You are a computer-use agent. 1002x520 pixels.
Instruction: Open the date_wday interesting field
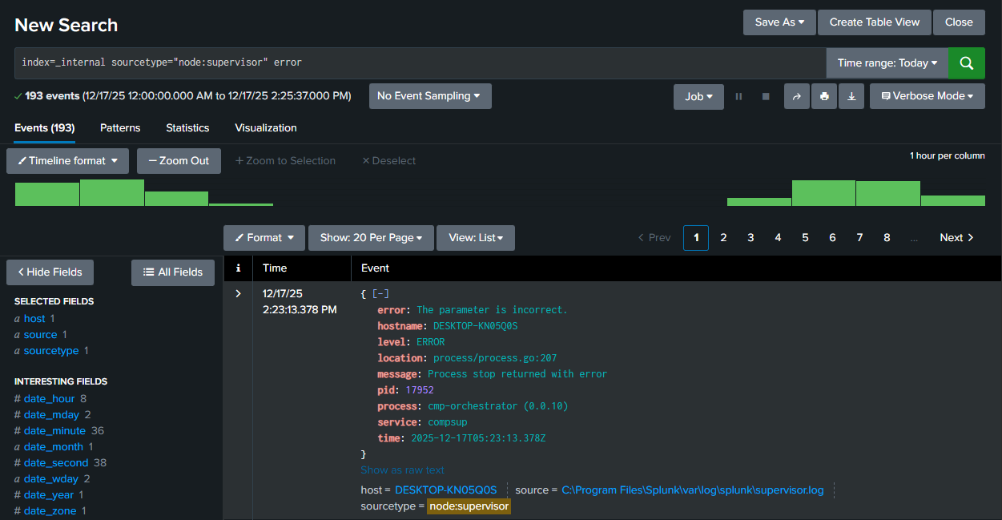point(51,479)
